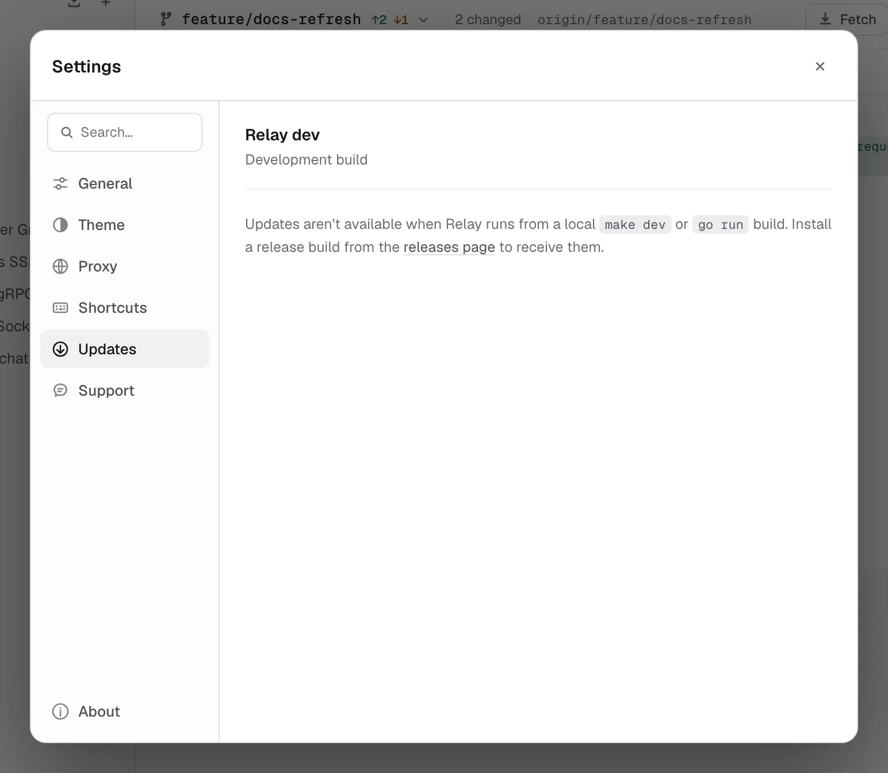Open the General settings tab
This screenshot has width=888, height=773.
coord(125,183)
